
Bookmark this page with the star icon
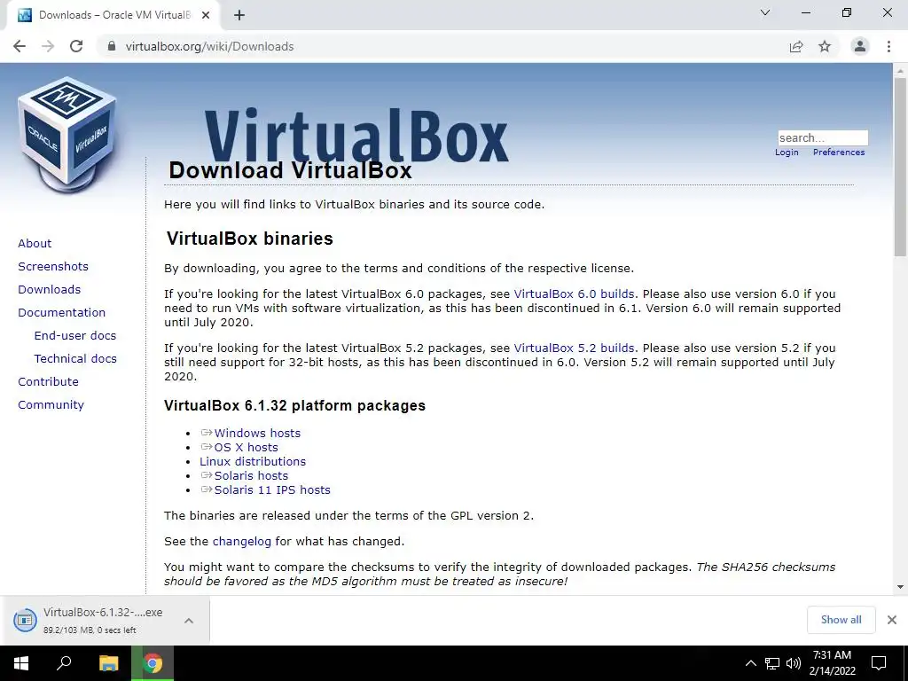click(825, 46)
